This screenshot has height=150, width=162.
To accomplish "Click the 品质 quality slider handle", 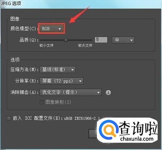I will click(66, 40).
